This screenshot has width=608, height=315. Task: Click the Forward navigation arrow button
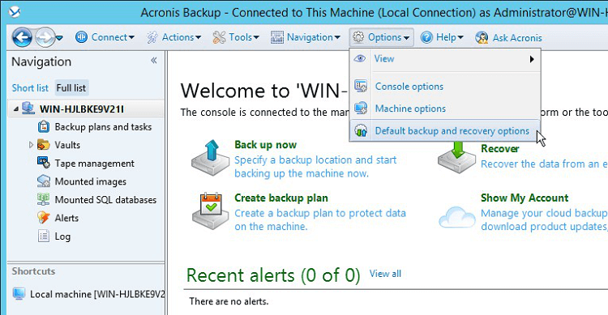coord(45,37)
